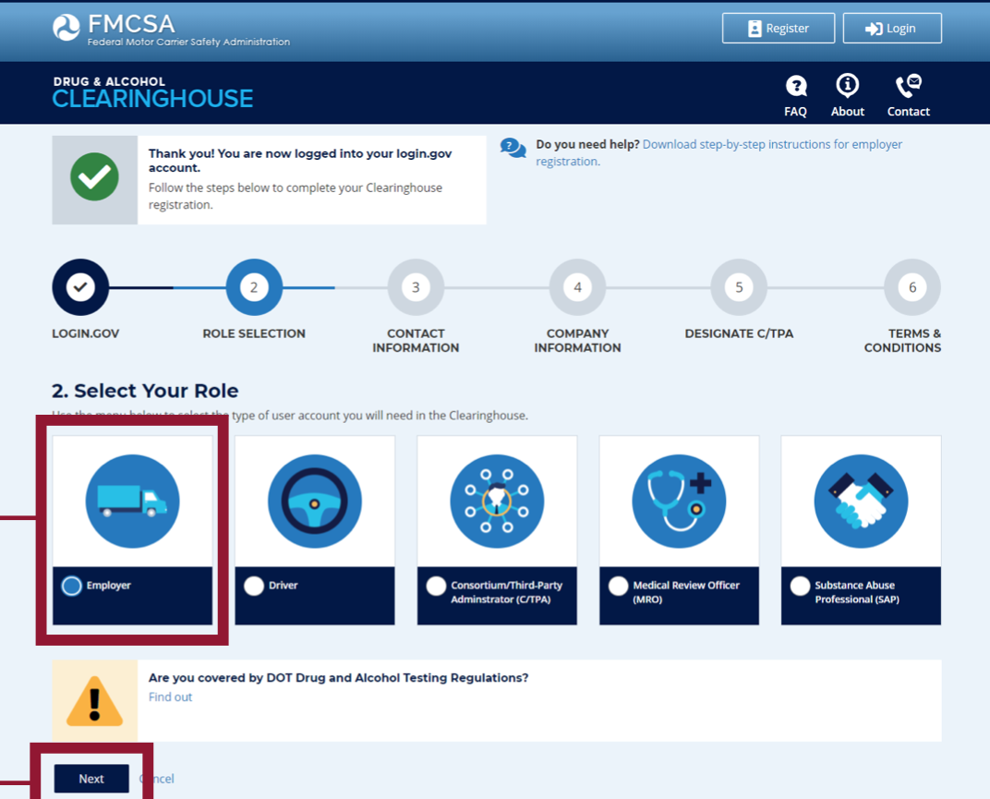Click the About info icon
Viewport: 990px width, 799px height.
click(847, 85)
